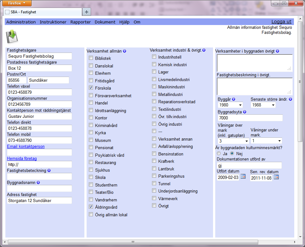Show info icon next to Byggnadsnamn
The image size is (305, 247).
point(38,182)
